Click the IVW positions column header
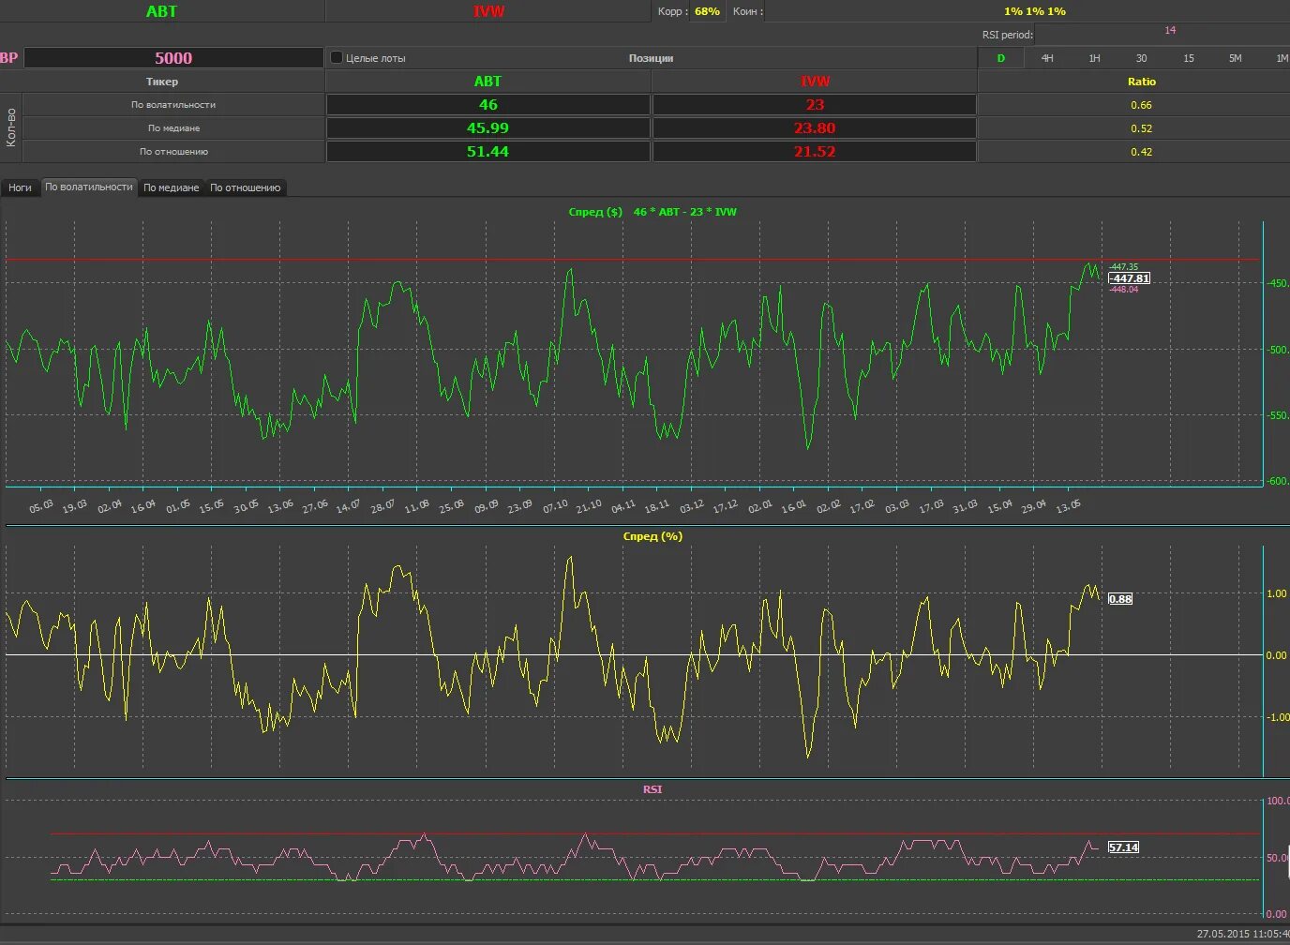This screenshot has height=945, width=1290. coord(815,82)
